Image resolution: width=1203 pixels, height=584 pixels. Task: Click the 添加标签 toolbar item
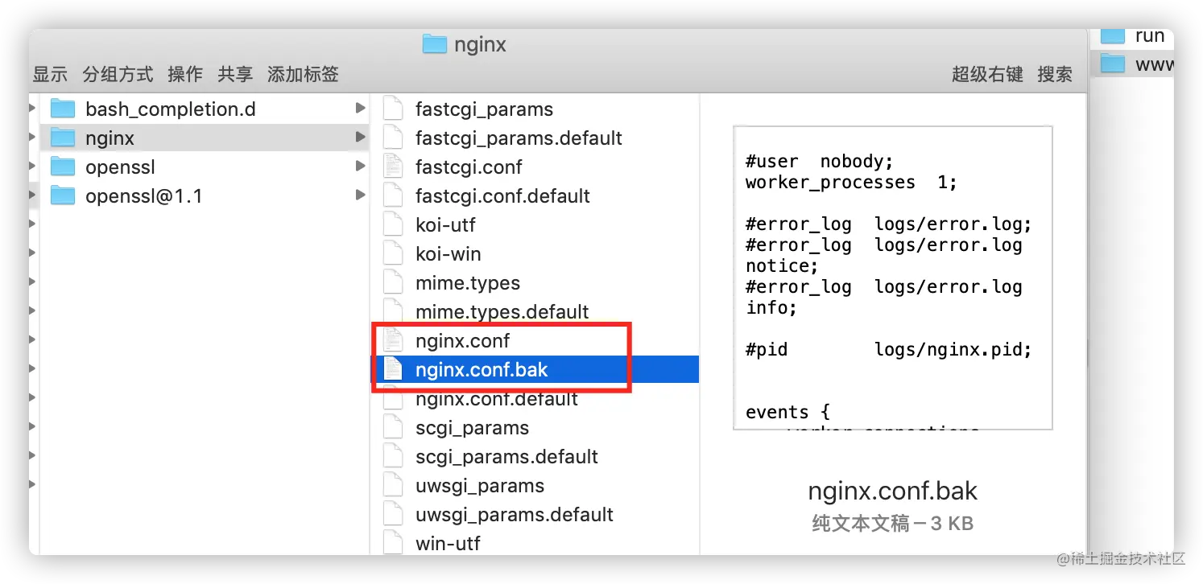303,74
